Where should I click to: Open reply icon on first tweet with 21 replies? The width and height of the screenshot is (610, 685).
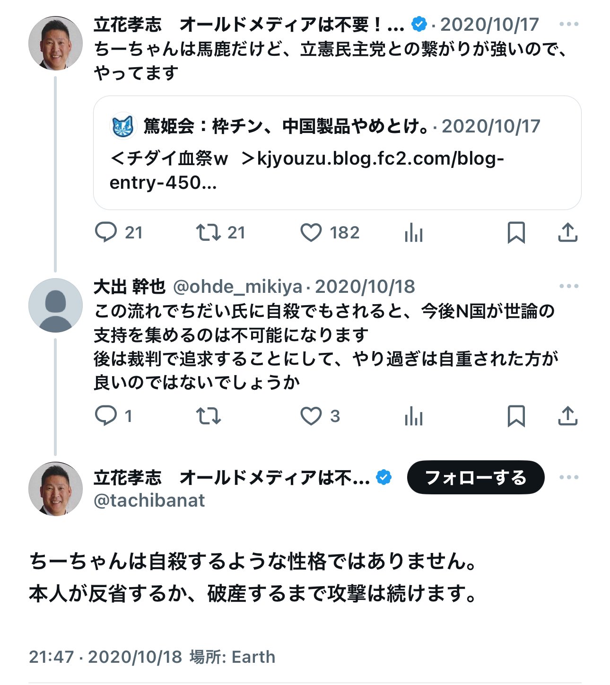coord(106,233)
